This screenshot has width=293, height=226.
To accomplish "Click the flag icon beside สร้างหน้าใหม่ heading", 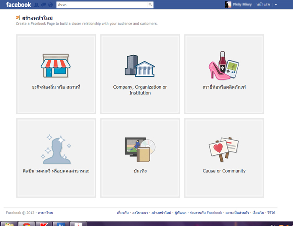I will pos(18,18).
